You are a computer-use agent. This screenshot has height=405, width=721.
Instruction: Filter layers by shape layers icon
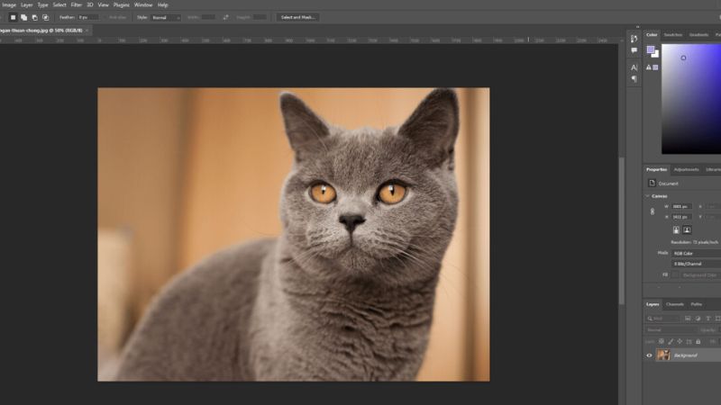click(717, 319)
